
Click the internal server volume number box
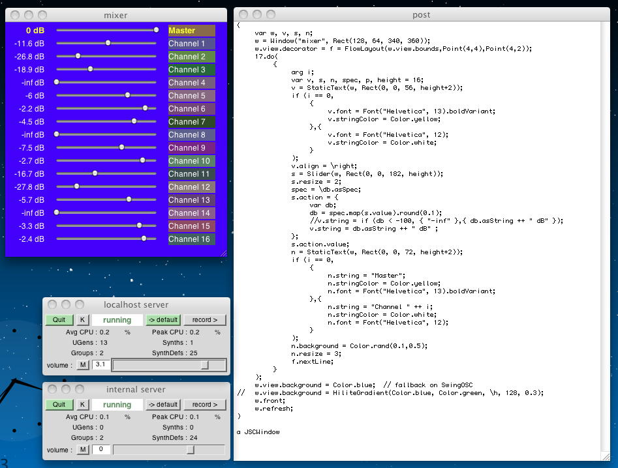tap(100, 450)
